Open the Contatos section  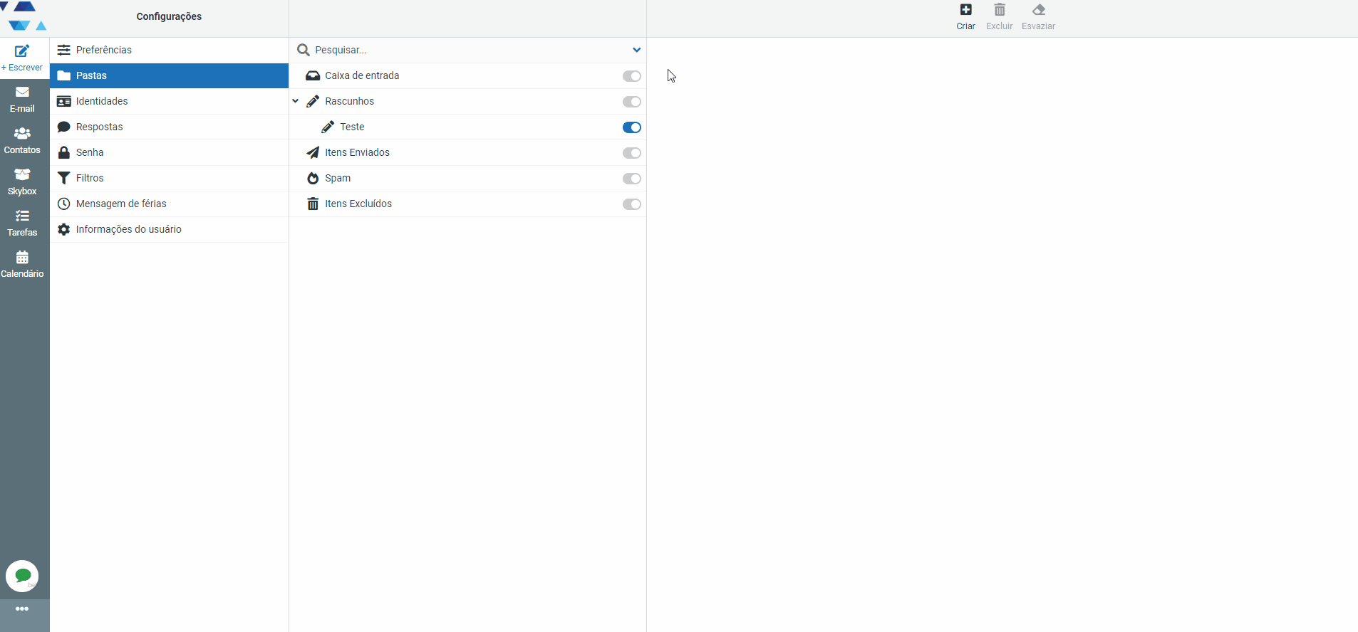[22, 140]
